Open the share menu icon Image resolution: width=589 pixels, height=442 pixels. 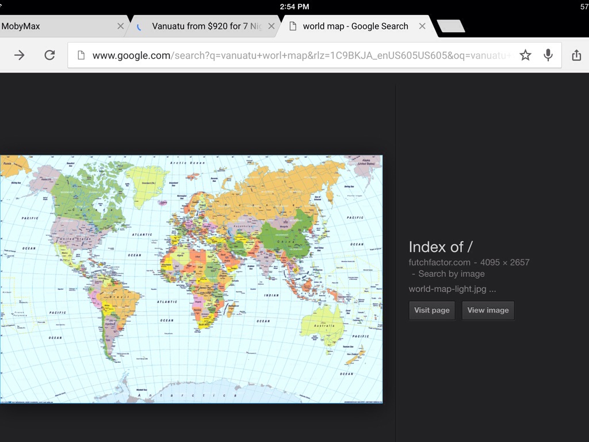pos(576,55)
